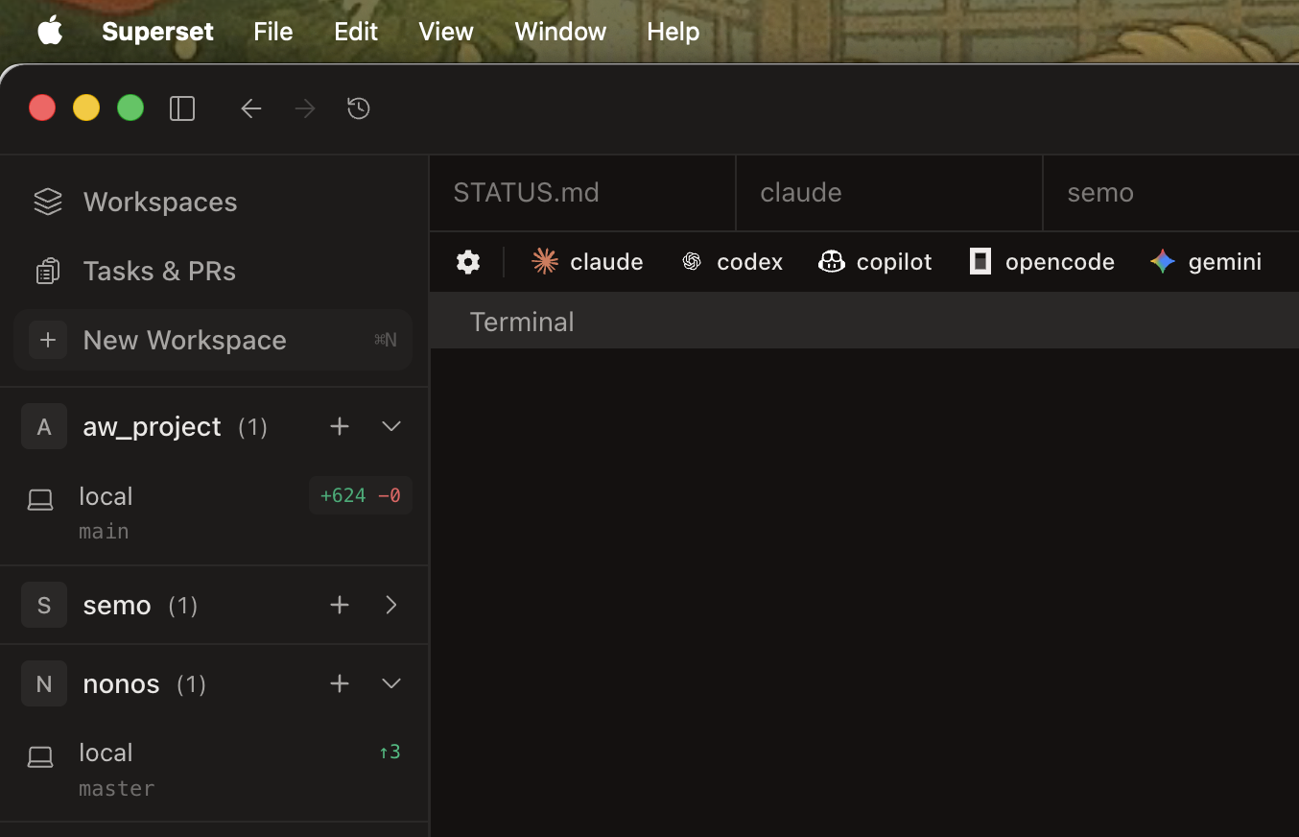Add a workspace to semo
Screen dimensions: 1299x837
pos(340,605)
